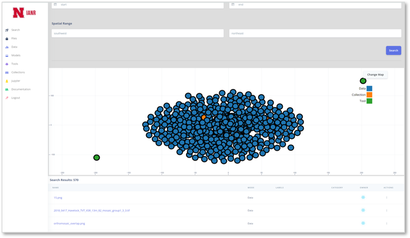Click the Data mode cell of orthomosaic_overlap.png
Viewport: 410px width, 238px height.
[250, 223]
